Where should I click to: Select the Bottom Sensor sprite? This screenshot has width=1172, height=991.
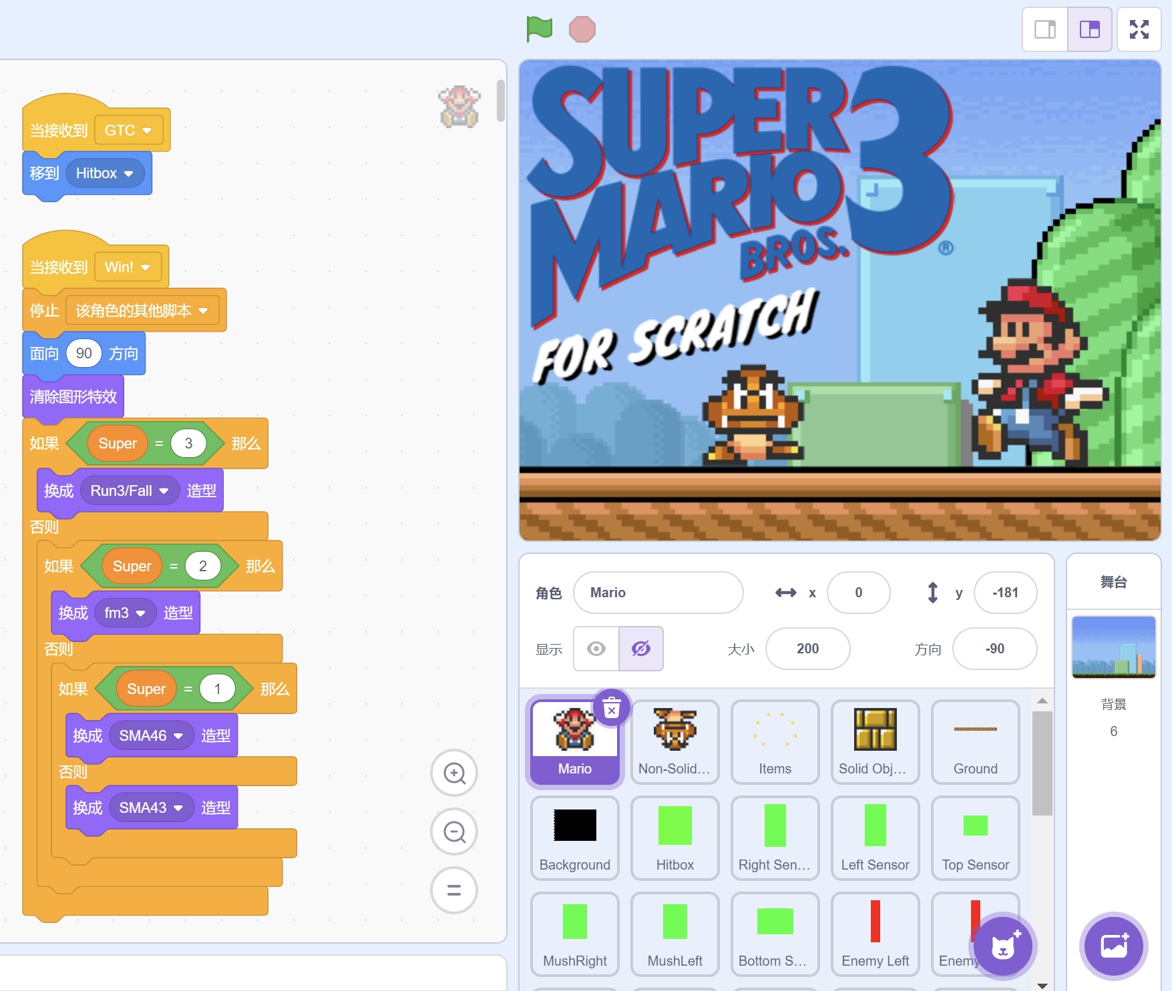coord(775,934)
